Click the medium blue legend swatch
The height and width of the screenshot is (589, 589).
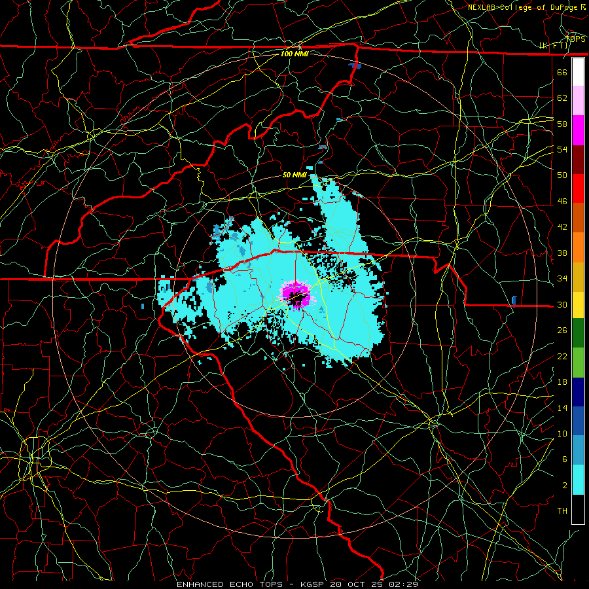(x=578, y=421)
